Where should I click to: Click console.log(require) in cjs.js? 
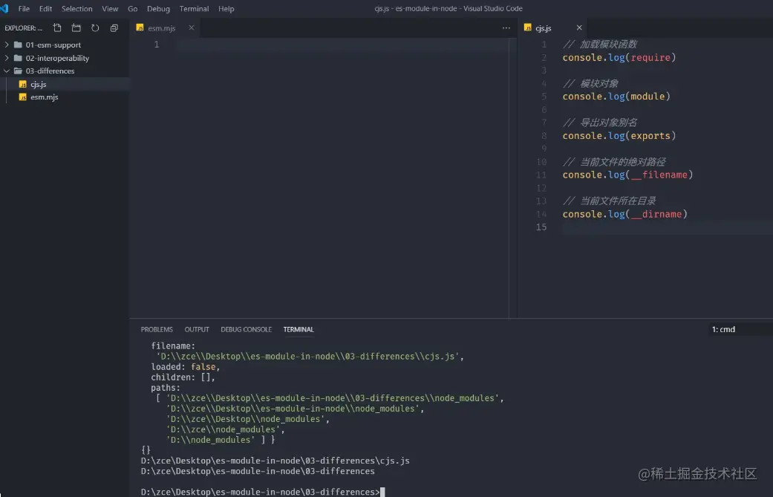pyautogui.click(x=619, y=58)
